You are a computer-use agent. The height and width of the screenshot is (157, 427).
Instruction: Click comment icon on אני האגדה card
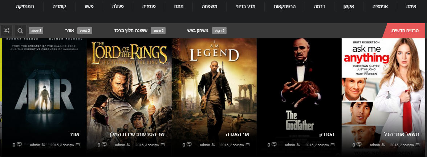(x=189, y=145)
